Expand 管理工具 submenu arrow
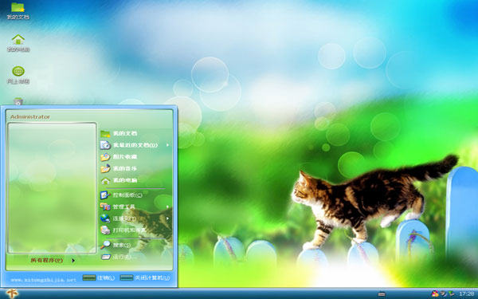 coord(167,207)
